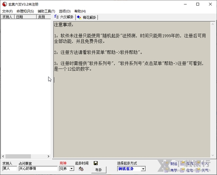Select the 行人 category shortcut
Screen dimensions: 217x175
click(203, 164)
